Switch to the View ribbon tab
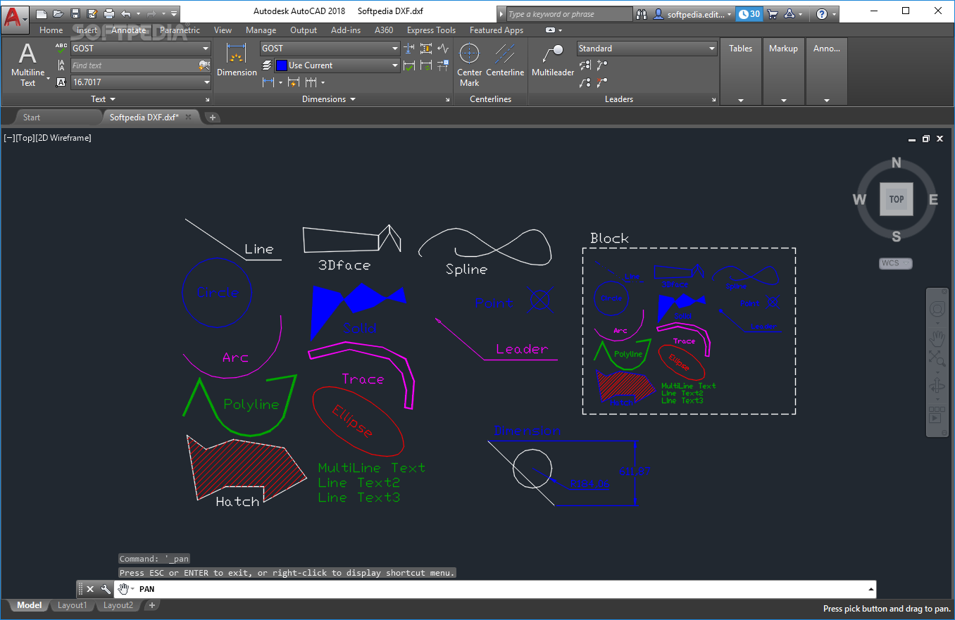955x620 pixels. click(x=223, y=30)
